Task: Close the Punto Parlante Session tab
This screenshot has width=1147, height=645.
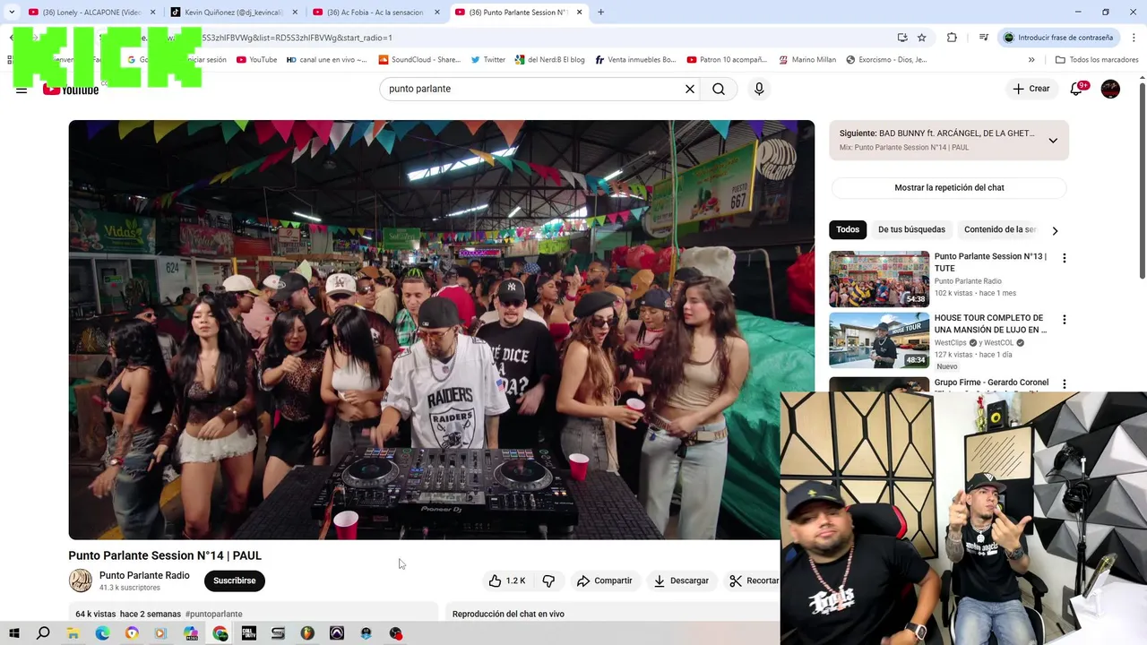Action: [580, 13]
